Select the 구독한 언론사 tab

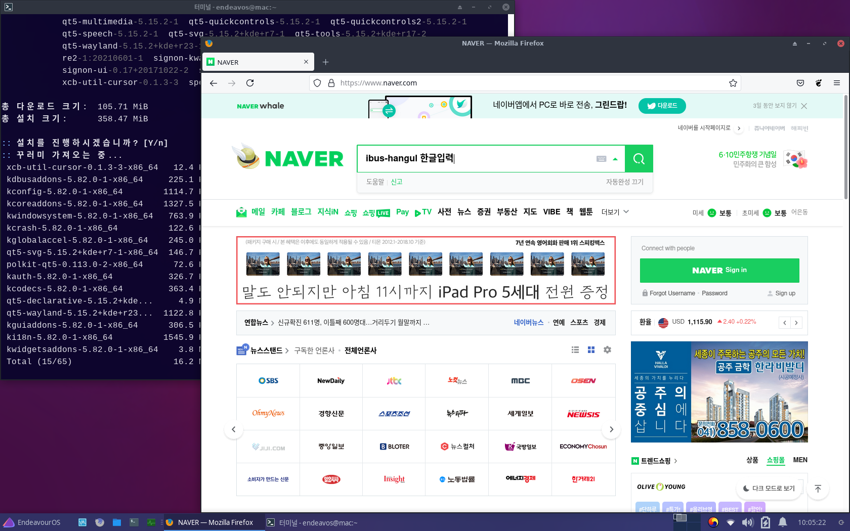[x=314, y=350]
